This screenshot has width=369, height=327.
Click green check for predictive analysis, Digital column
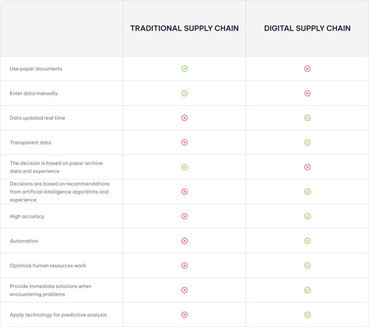tap(307, 315)
